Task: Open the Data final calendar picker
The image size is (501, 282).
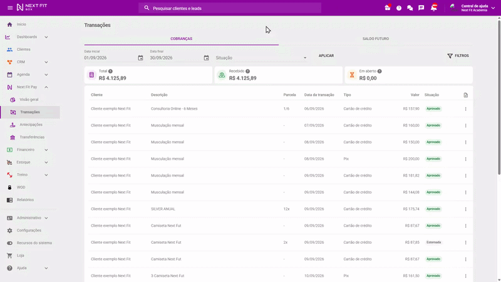Action: pos(206,58)
